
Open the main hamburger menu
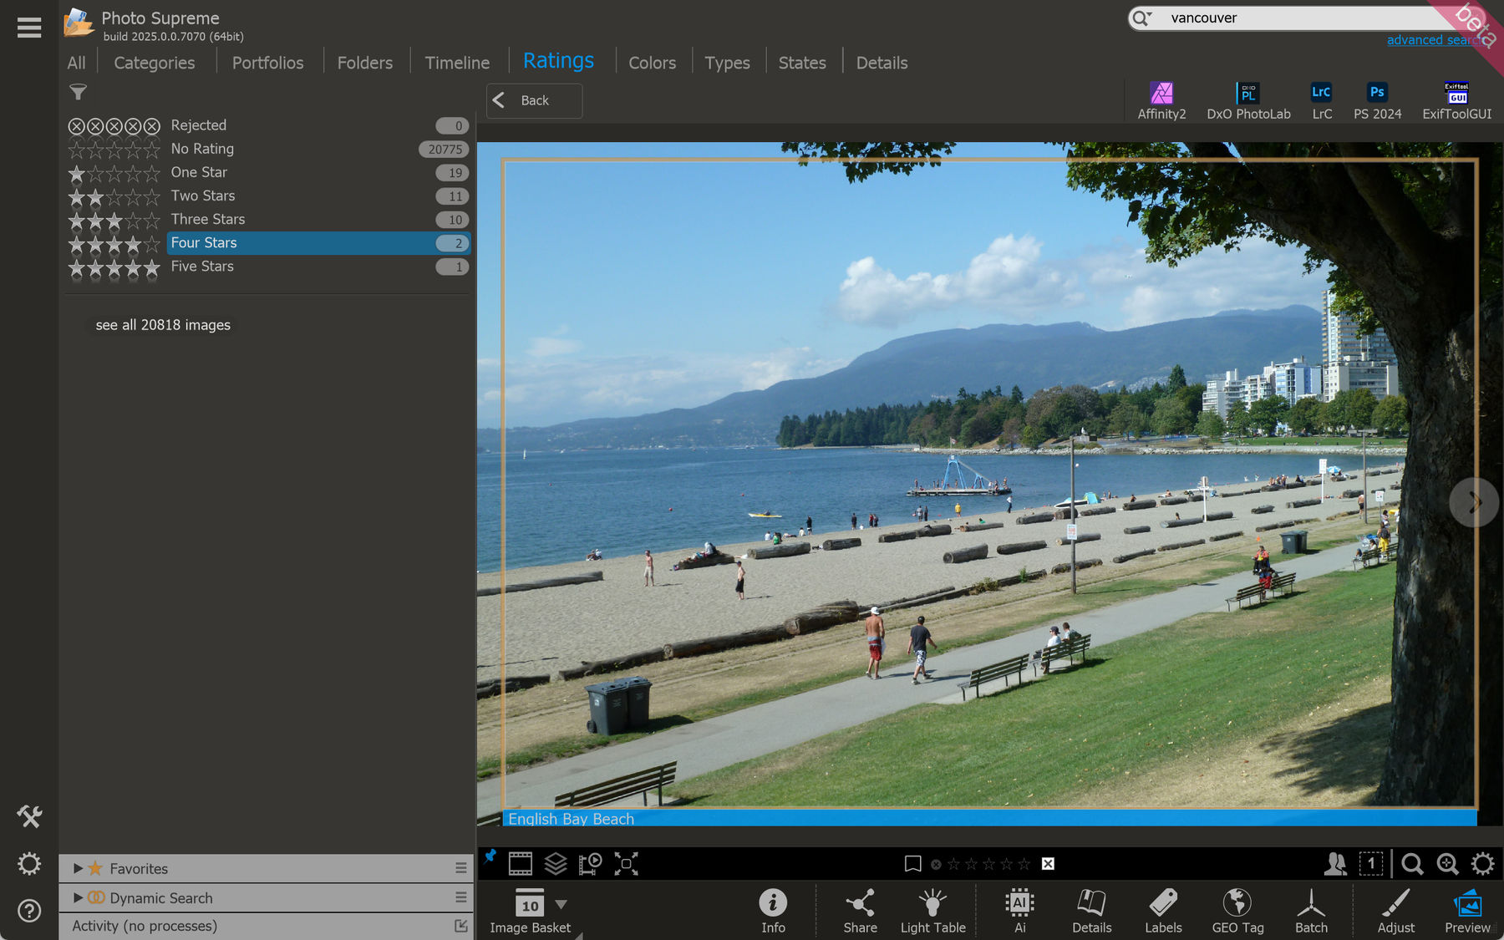[x=29, y=28]
